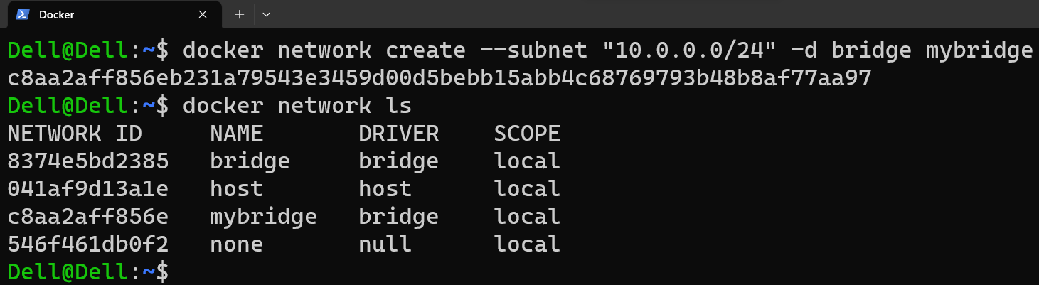Click the mybridge network name
The width and height of the screenshot is (1039, 285).
[263, 217]
